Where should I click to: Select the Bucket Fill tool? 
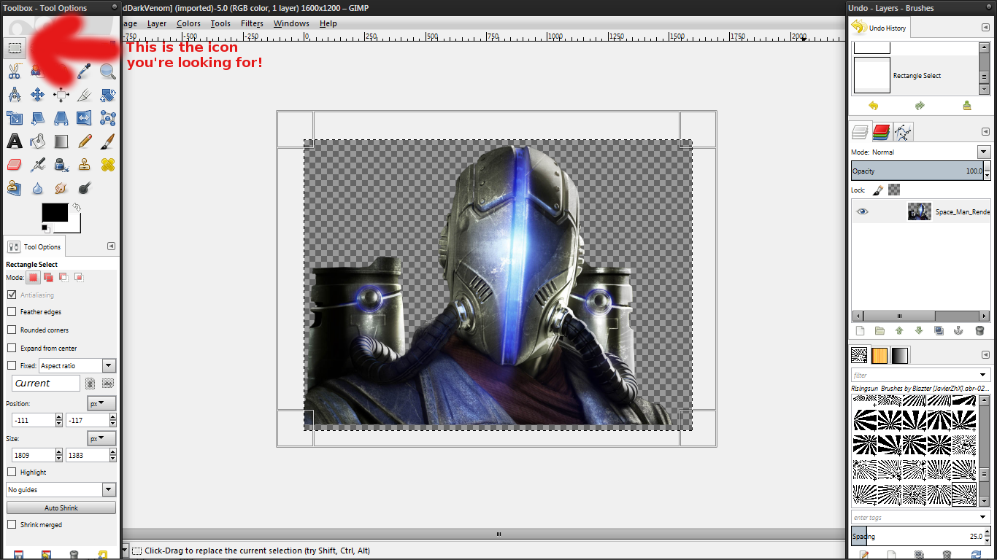coord(38,141)
